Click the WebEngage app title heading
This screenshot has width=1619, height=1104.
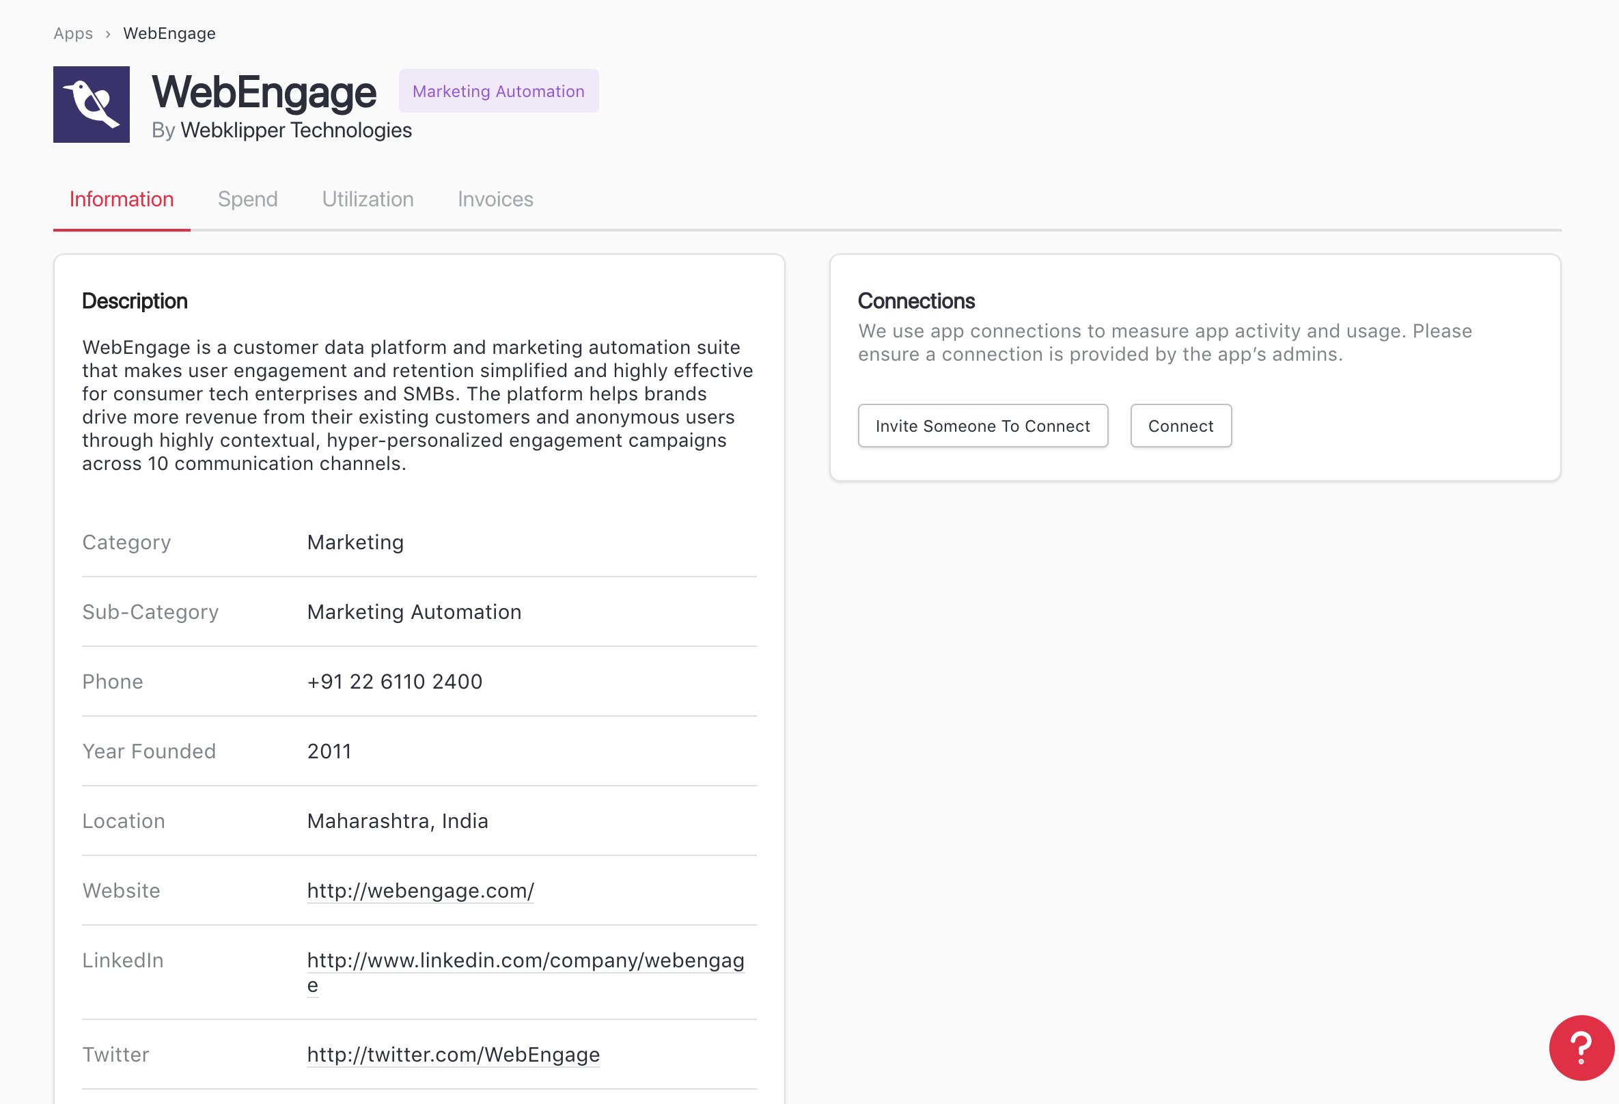[264, 92]
